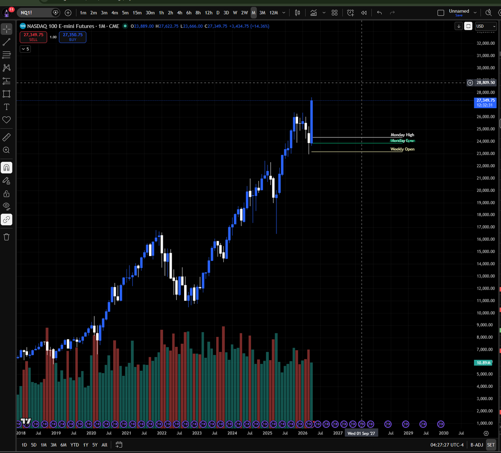501x453 pixels.
Task: Select the YTD date range
Action: 75,445
